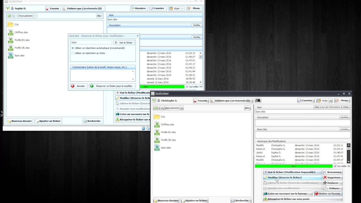Viewport: 361px width, 203px height.
Task: Click Description Modifier button in Sophie's window
Action: pos(197,25)
